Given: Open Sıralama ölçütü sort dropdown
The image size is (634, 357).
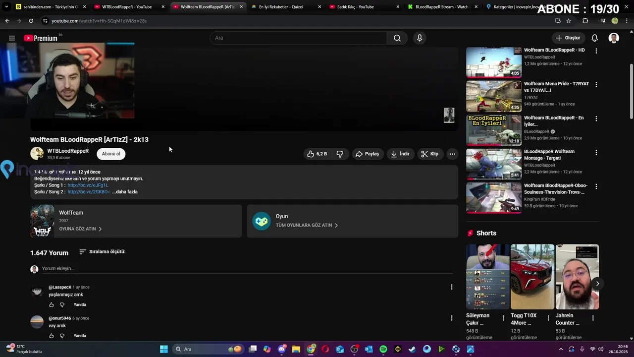Looking at the screenshot, I should [103, 252].
